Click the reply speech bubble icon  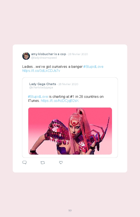coord(24,162)
